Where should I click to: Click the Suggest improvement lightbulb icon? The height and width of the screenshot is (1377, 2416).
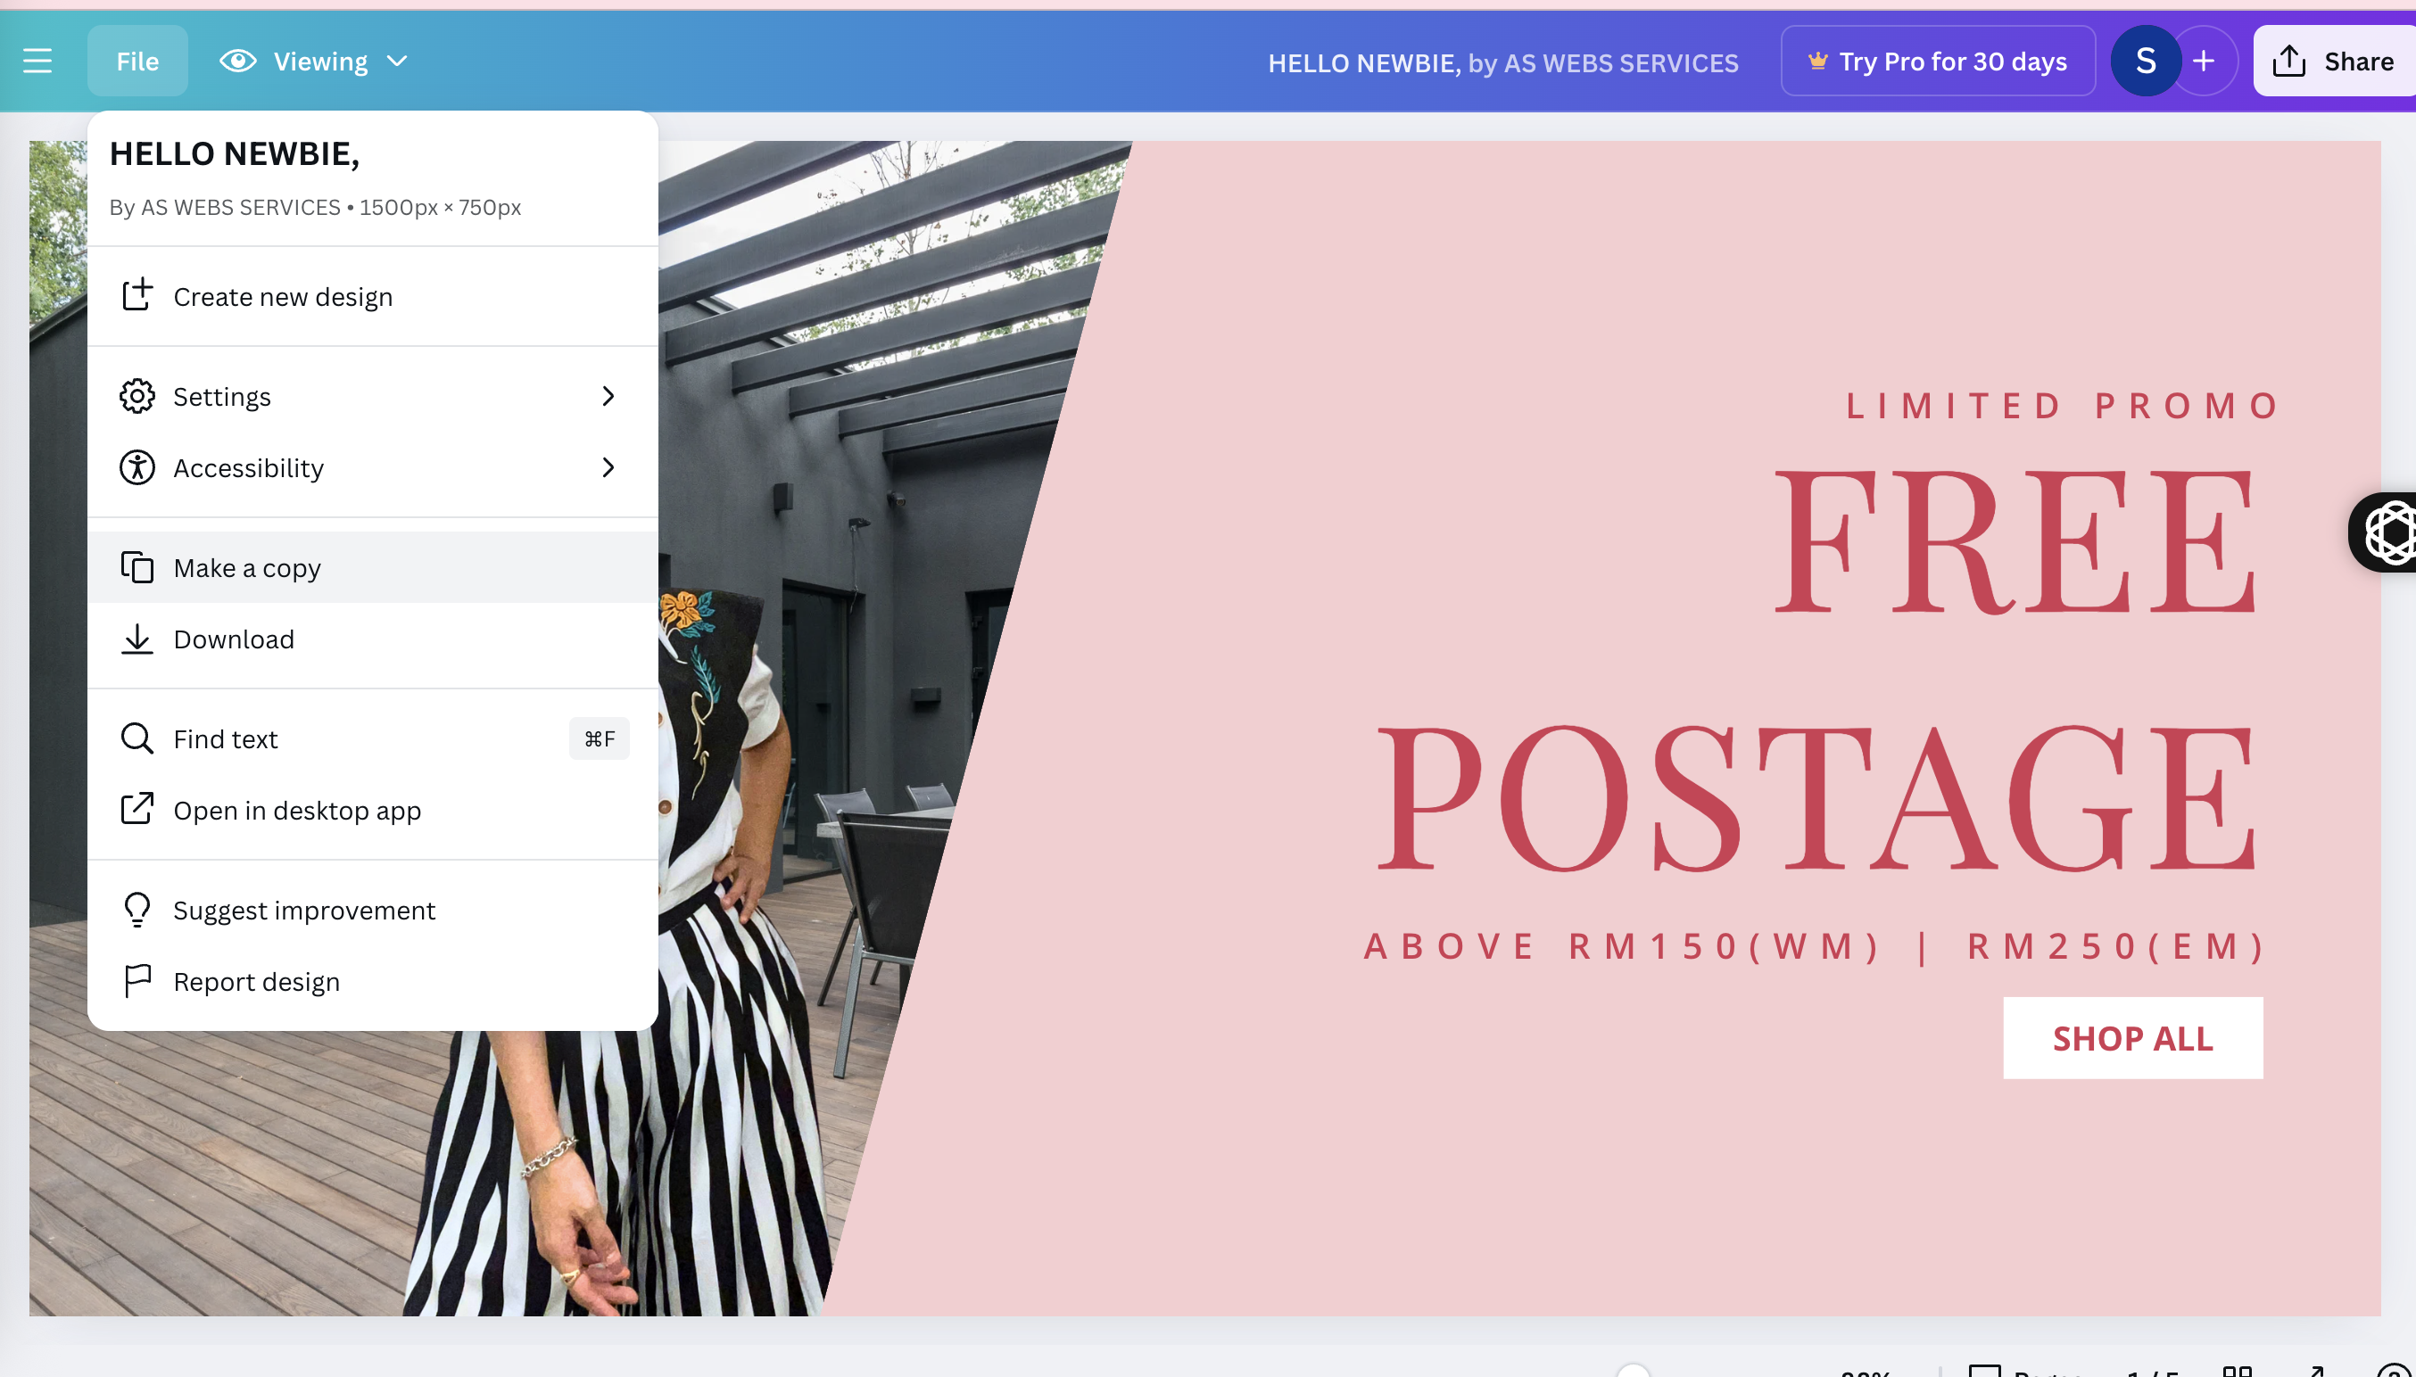(137, 910)
